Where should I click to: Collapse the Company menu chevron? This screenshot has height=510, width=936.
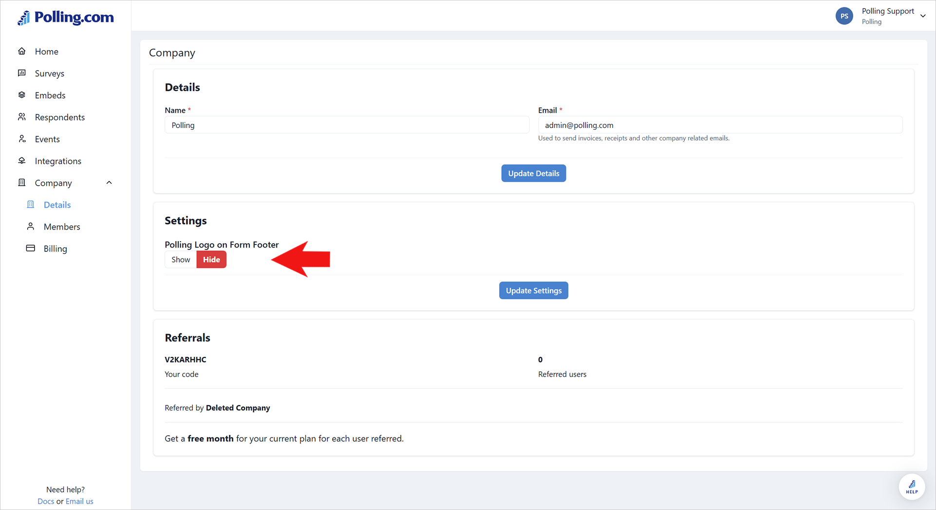click(x=109, y=183)
